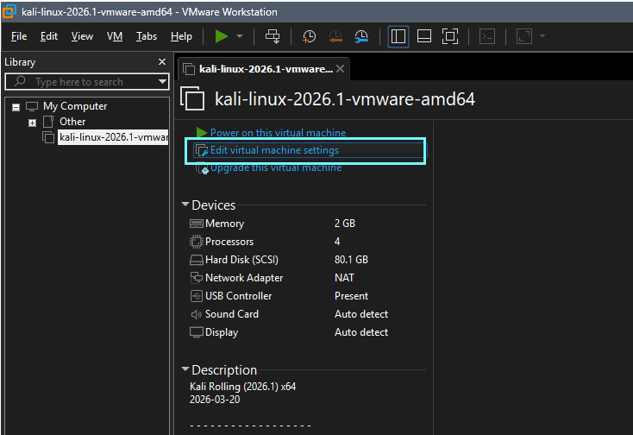Click the Upgrade virtual machine arrow icon
Screen dimensions: 633x435
tap(203, 168)
